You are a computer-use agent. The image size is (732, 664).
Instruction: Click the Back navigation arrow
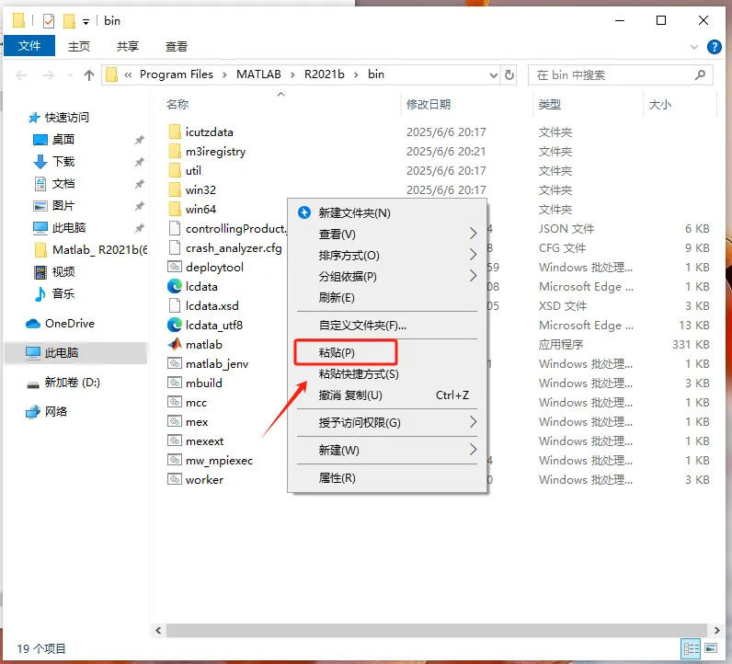pyautogui.click(x=21, y=74)
